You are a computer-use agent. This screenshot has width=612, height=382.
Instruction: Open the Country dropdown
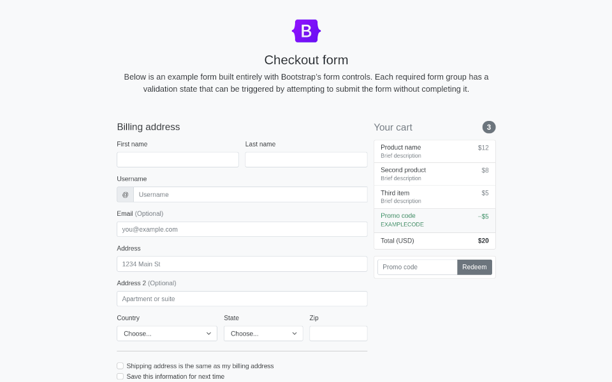click(x=166, y=334)
